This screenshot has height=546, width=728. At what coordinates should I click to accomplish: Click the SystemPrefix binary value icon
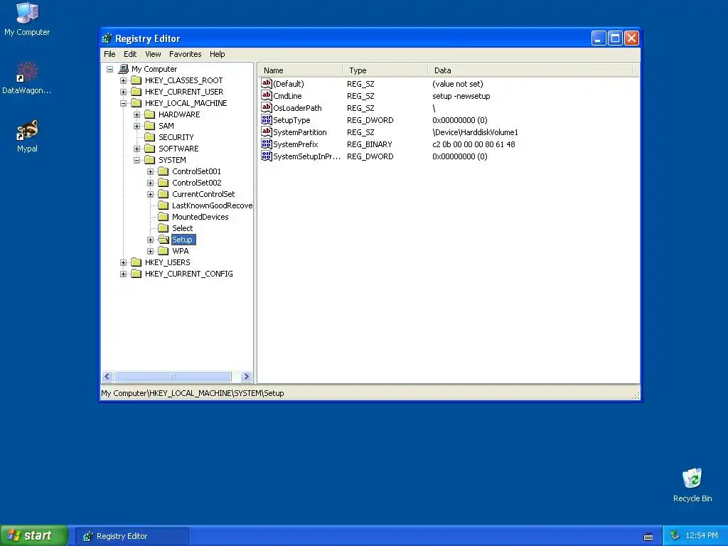267,144
